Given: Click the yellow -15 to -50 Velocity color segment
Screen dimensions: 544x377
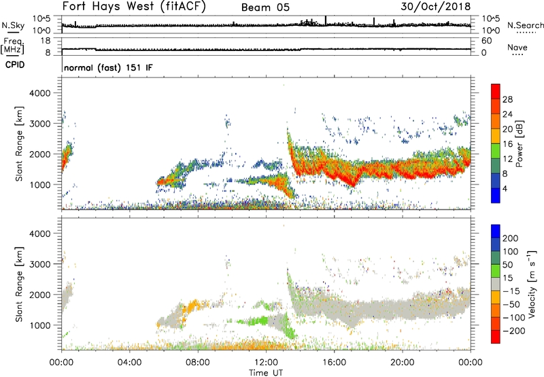Looking at the screenshot, I should (496, 297).
